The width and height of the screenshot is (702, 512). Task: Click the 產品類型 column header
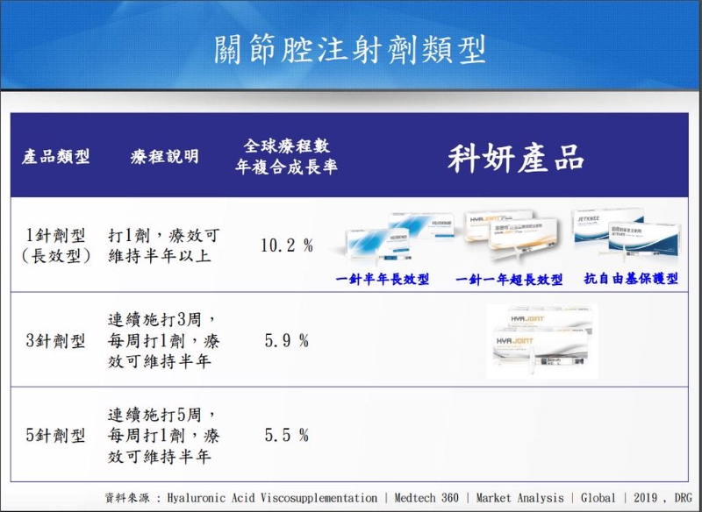56,157
